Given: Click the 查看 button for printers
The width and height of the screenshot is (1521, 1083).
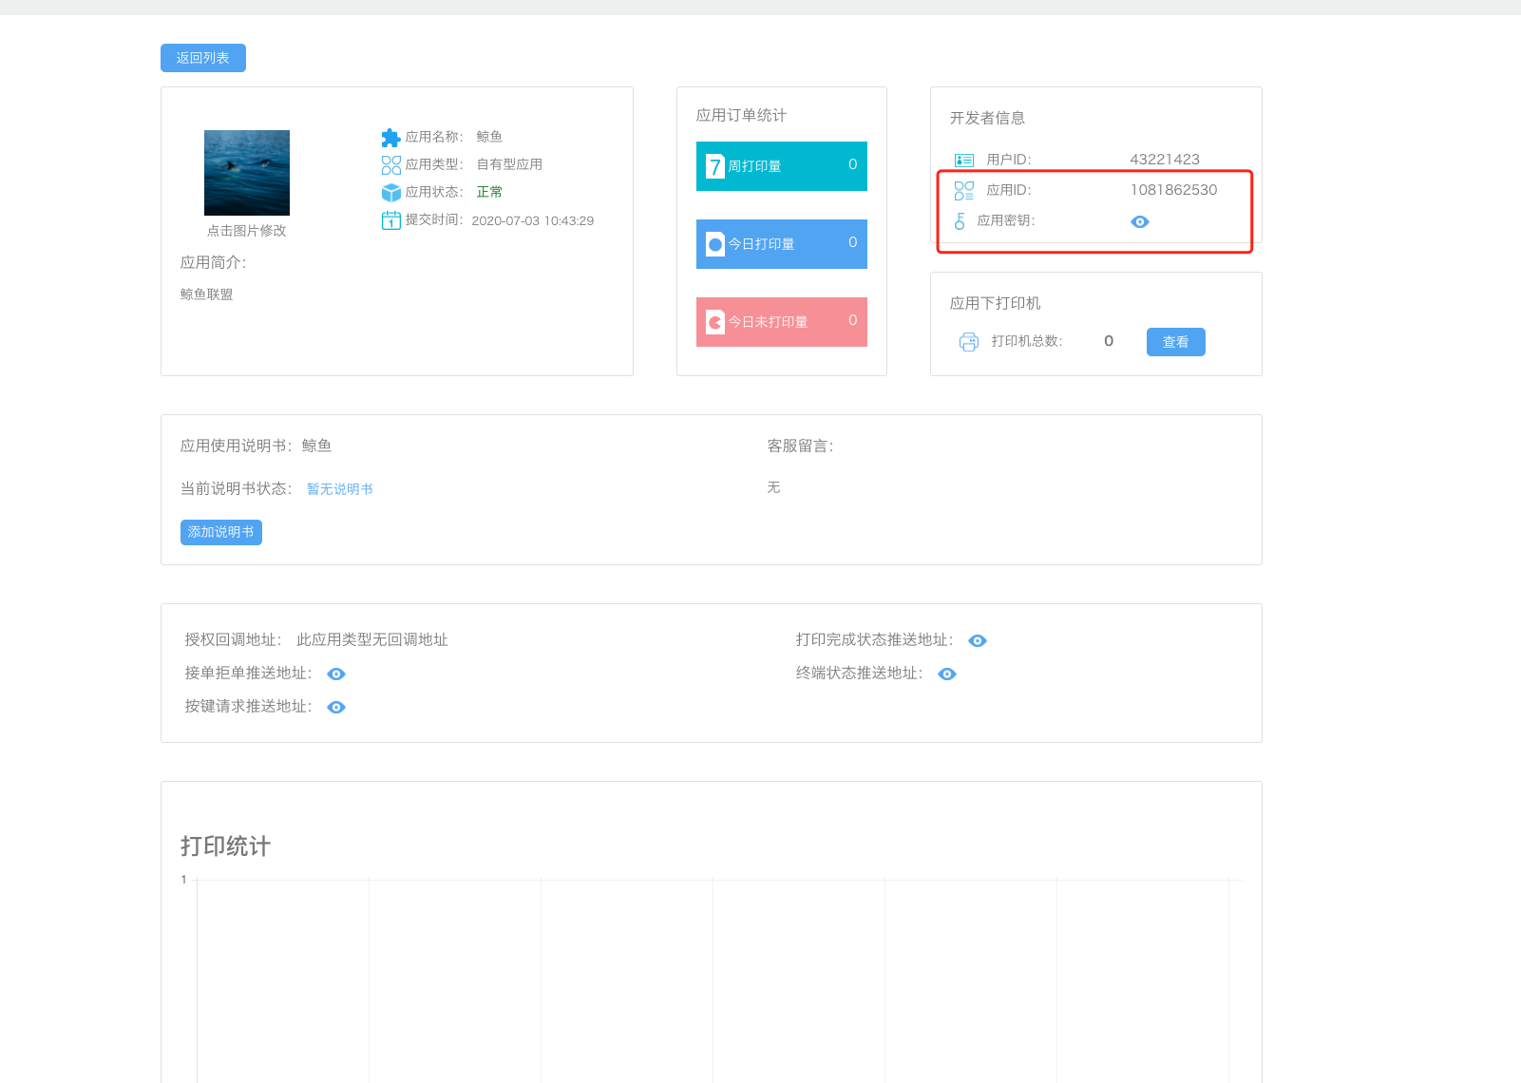Looking at the screenshot, I should [1176, 342].
